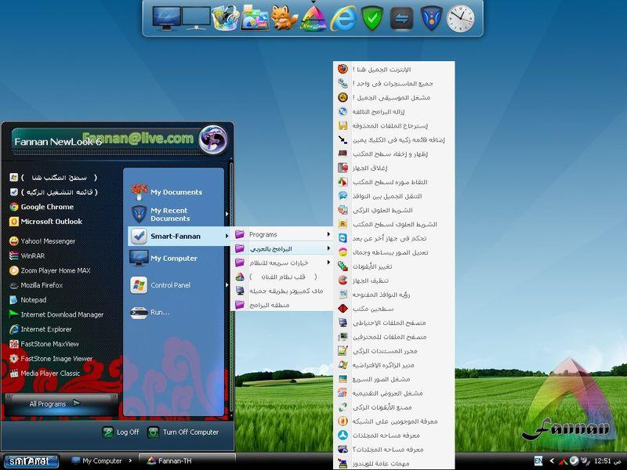The image size is (627, 470).
Task: Click the Fannan user avatar in the Start menu
Action: [213, 140]
